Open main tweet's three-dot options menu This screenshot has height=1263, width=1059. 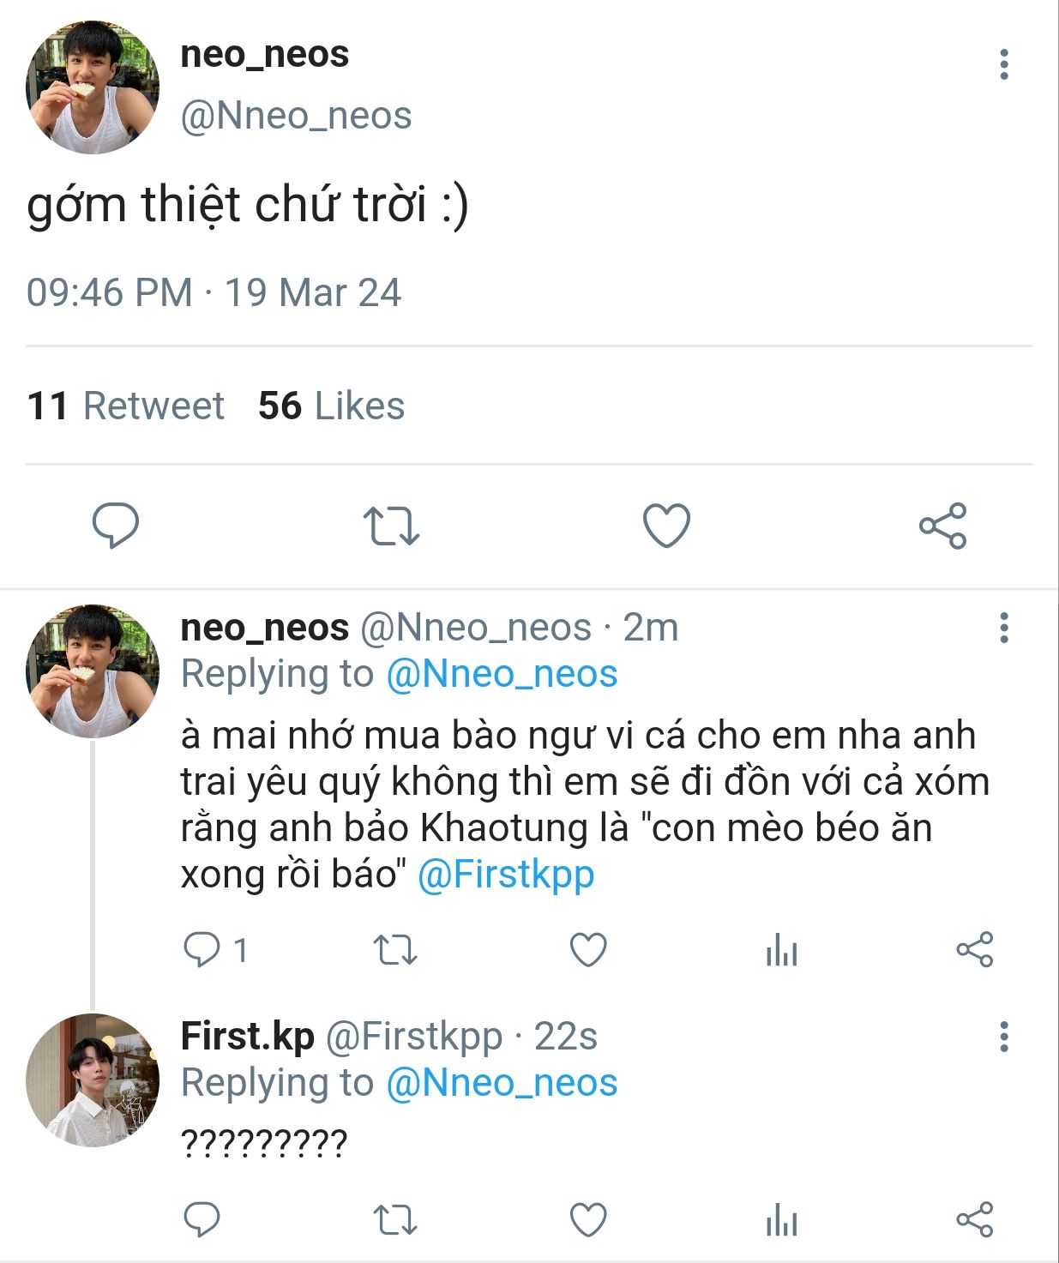[x=1003, y=65]
